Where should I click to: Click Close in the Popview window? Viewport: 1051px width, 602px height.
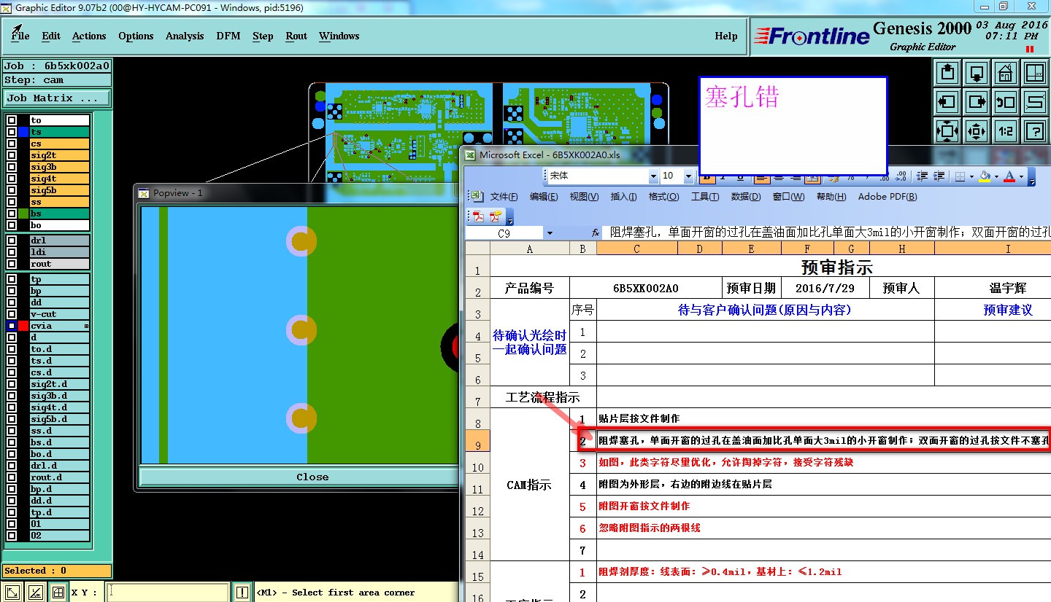coord(312,477)
